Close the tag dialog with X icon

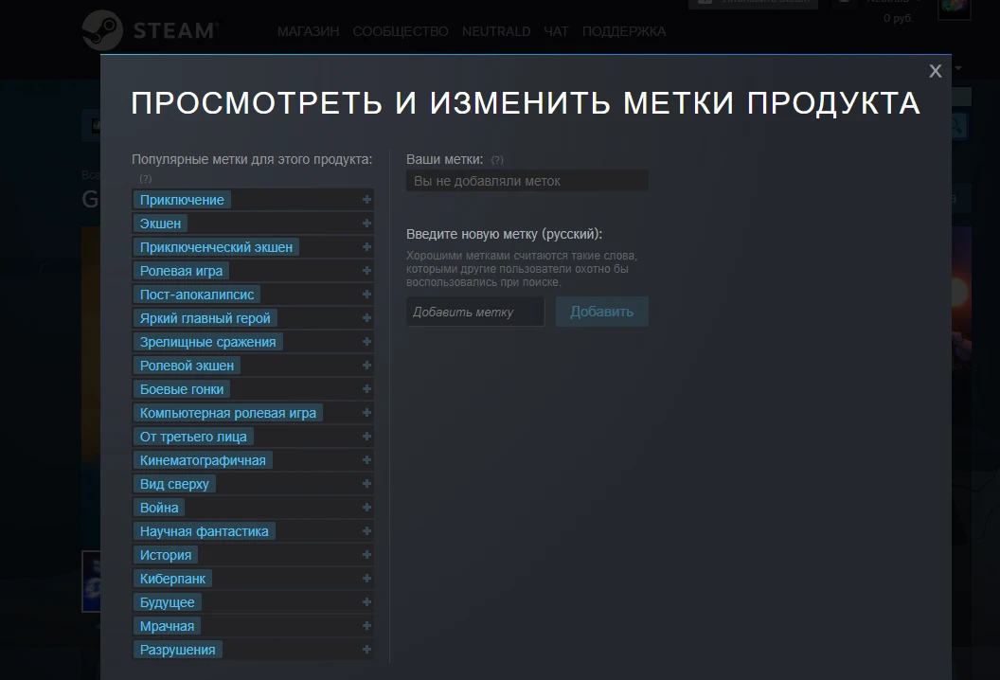(935, 71)
